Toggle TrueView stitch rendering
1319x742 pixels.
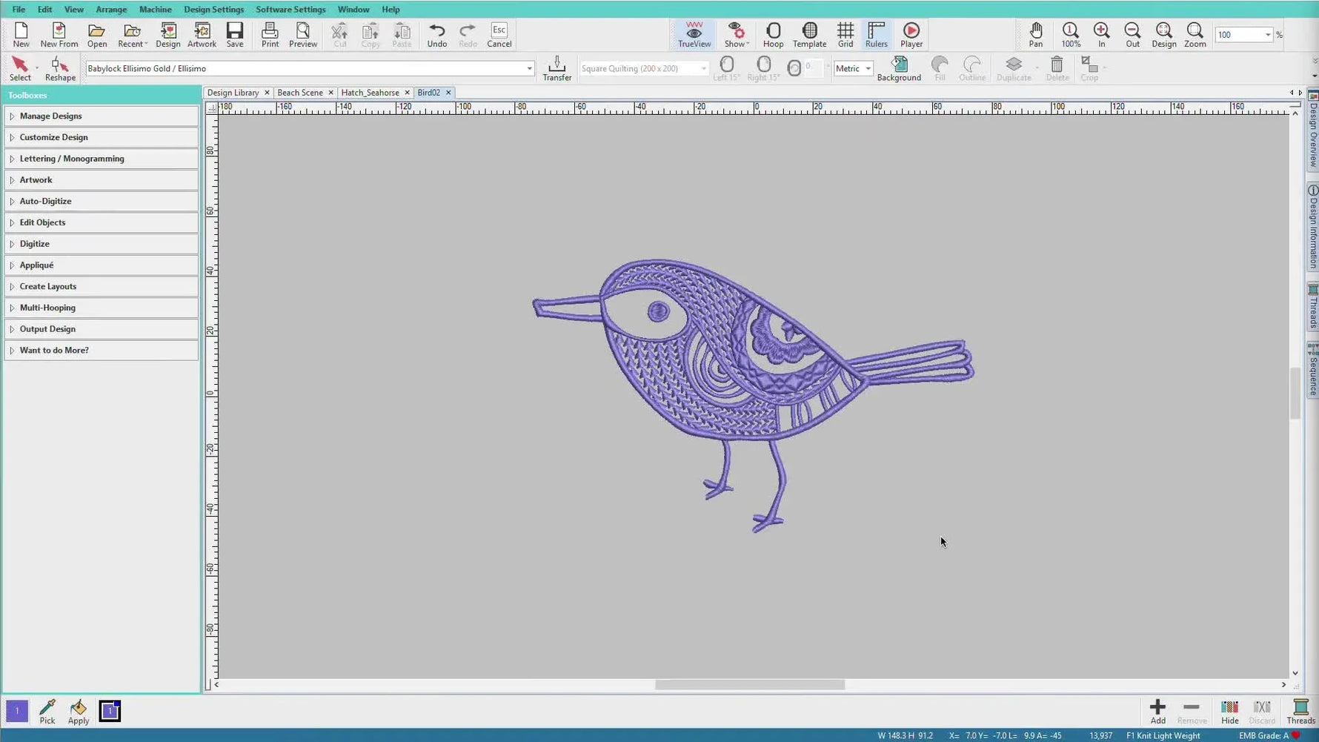click(694, 35)
